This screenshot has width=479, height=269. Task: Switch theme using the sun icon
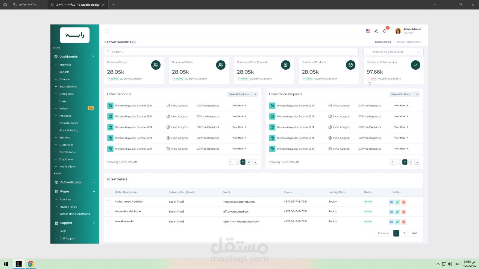click(376, 31)
